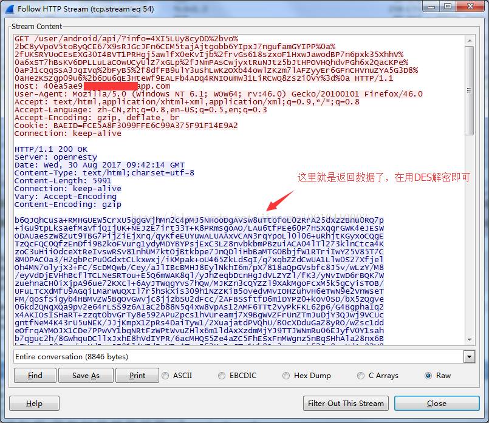
Task: Click the 'Vary: Accept-Encoding' header line
Action: tap(65, 197)
